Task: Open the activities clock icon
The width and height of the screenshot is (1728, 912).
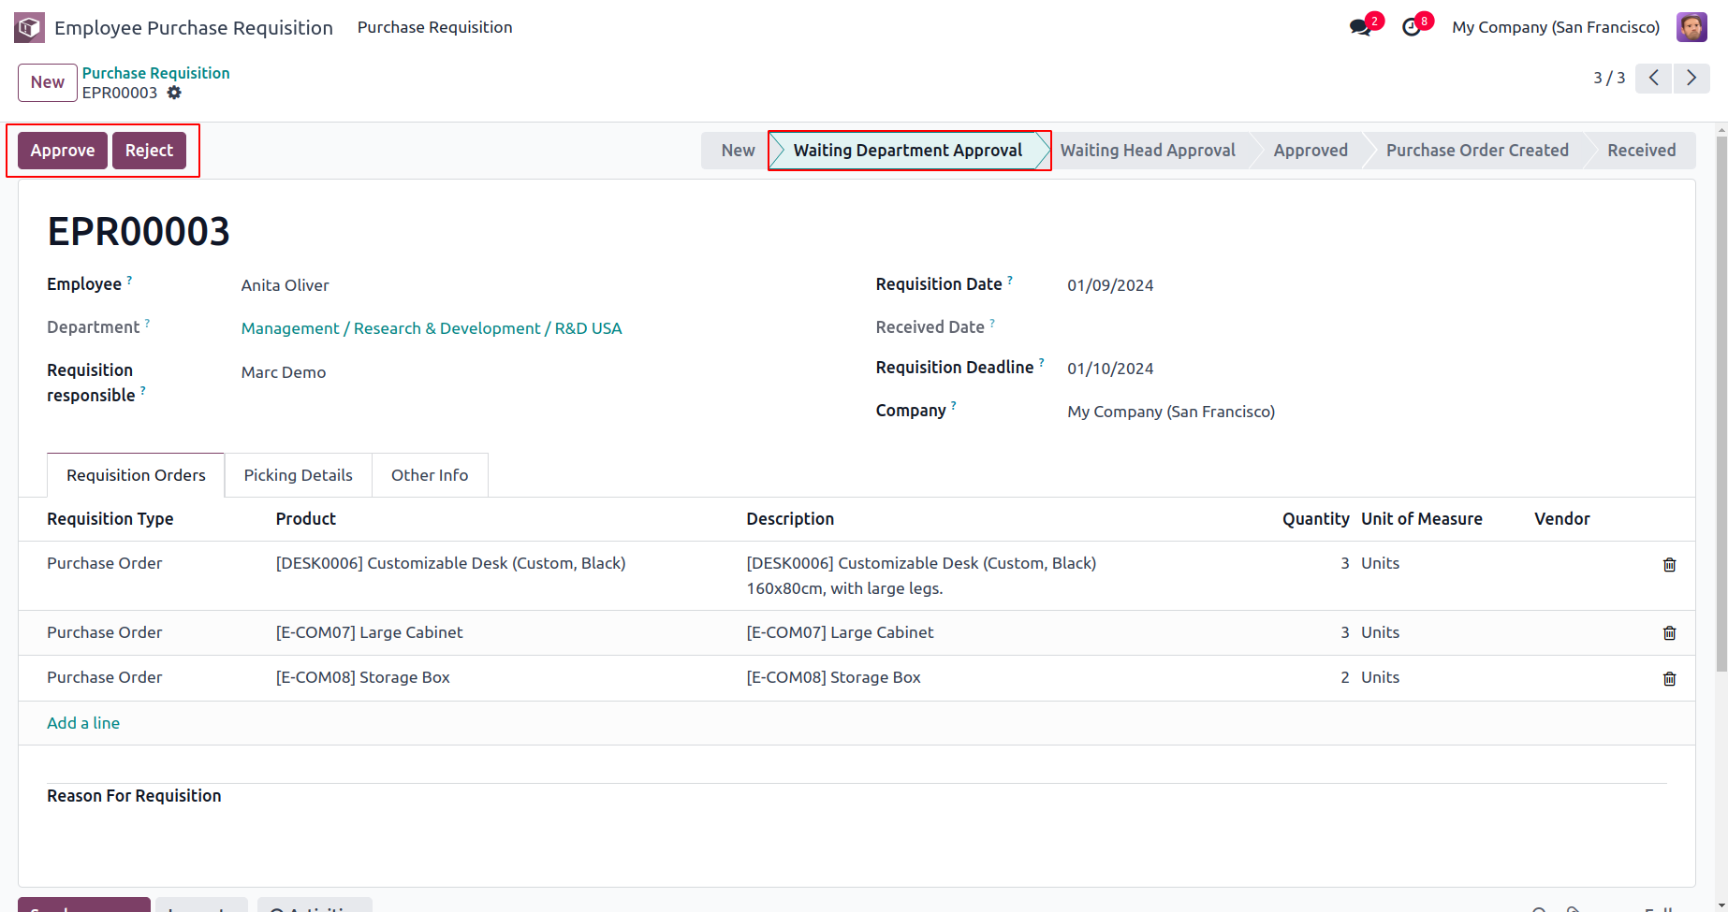Action: point(1412,27)
